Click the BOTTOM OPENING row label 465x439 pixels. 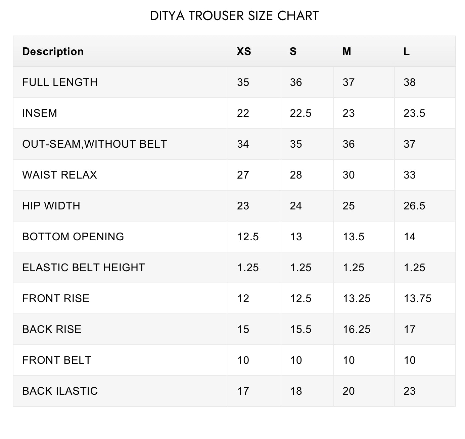[x=73, y=237]
